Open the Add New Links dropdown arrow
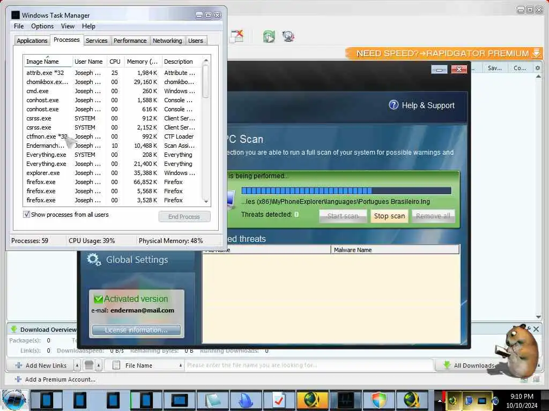The image size is (549, 411). point(77,365)
